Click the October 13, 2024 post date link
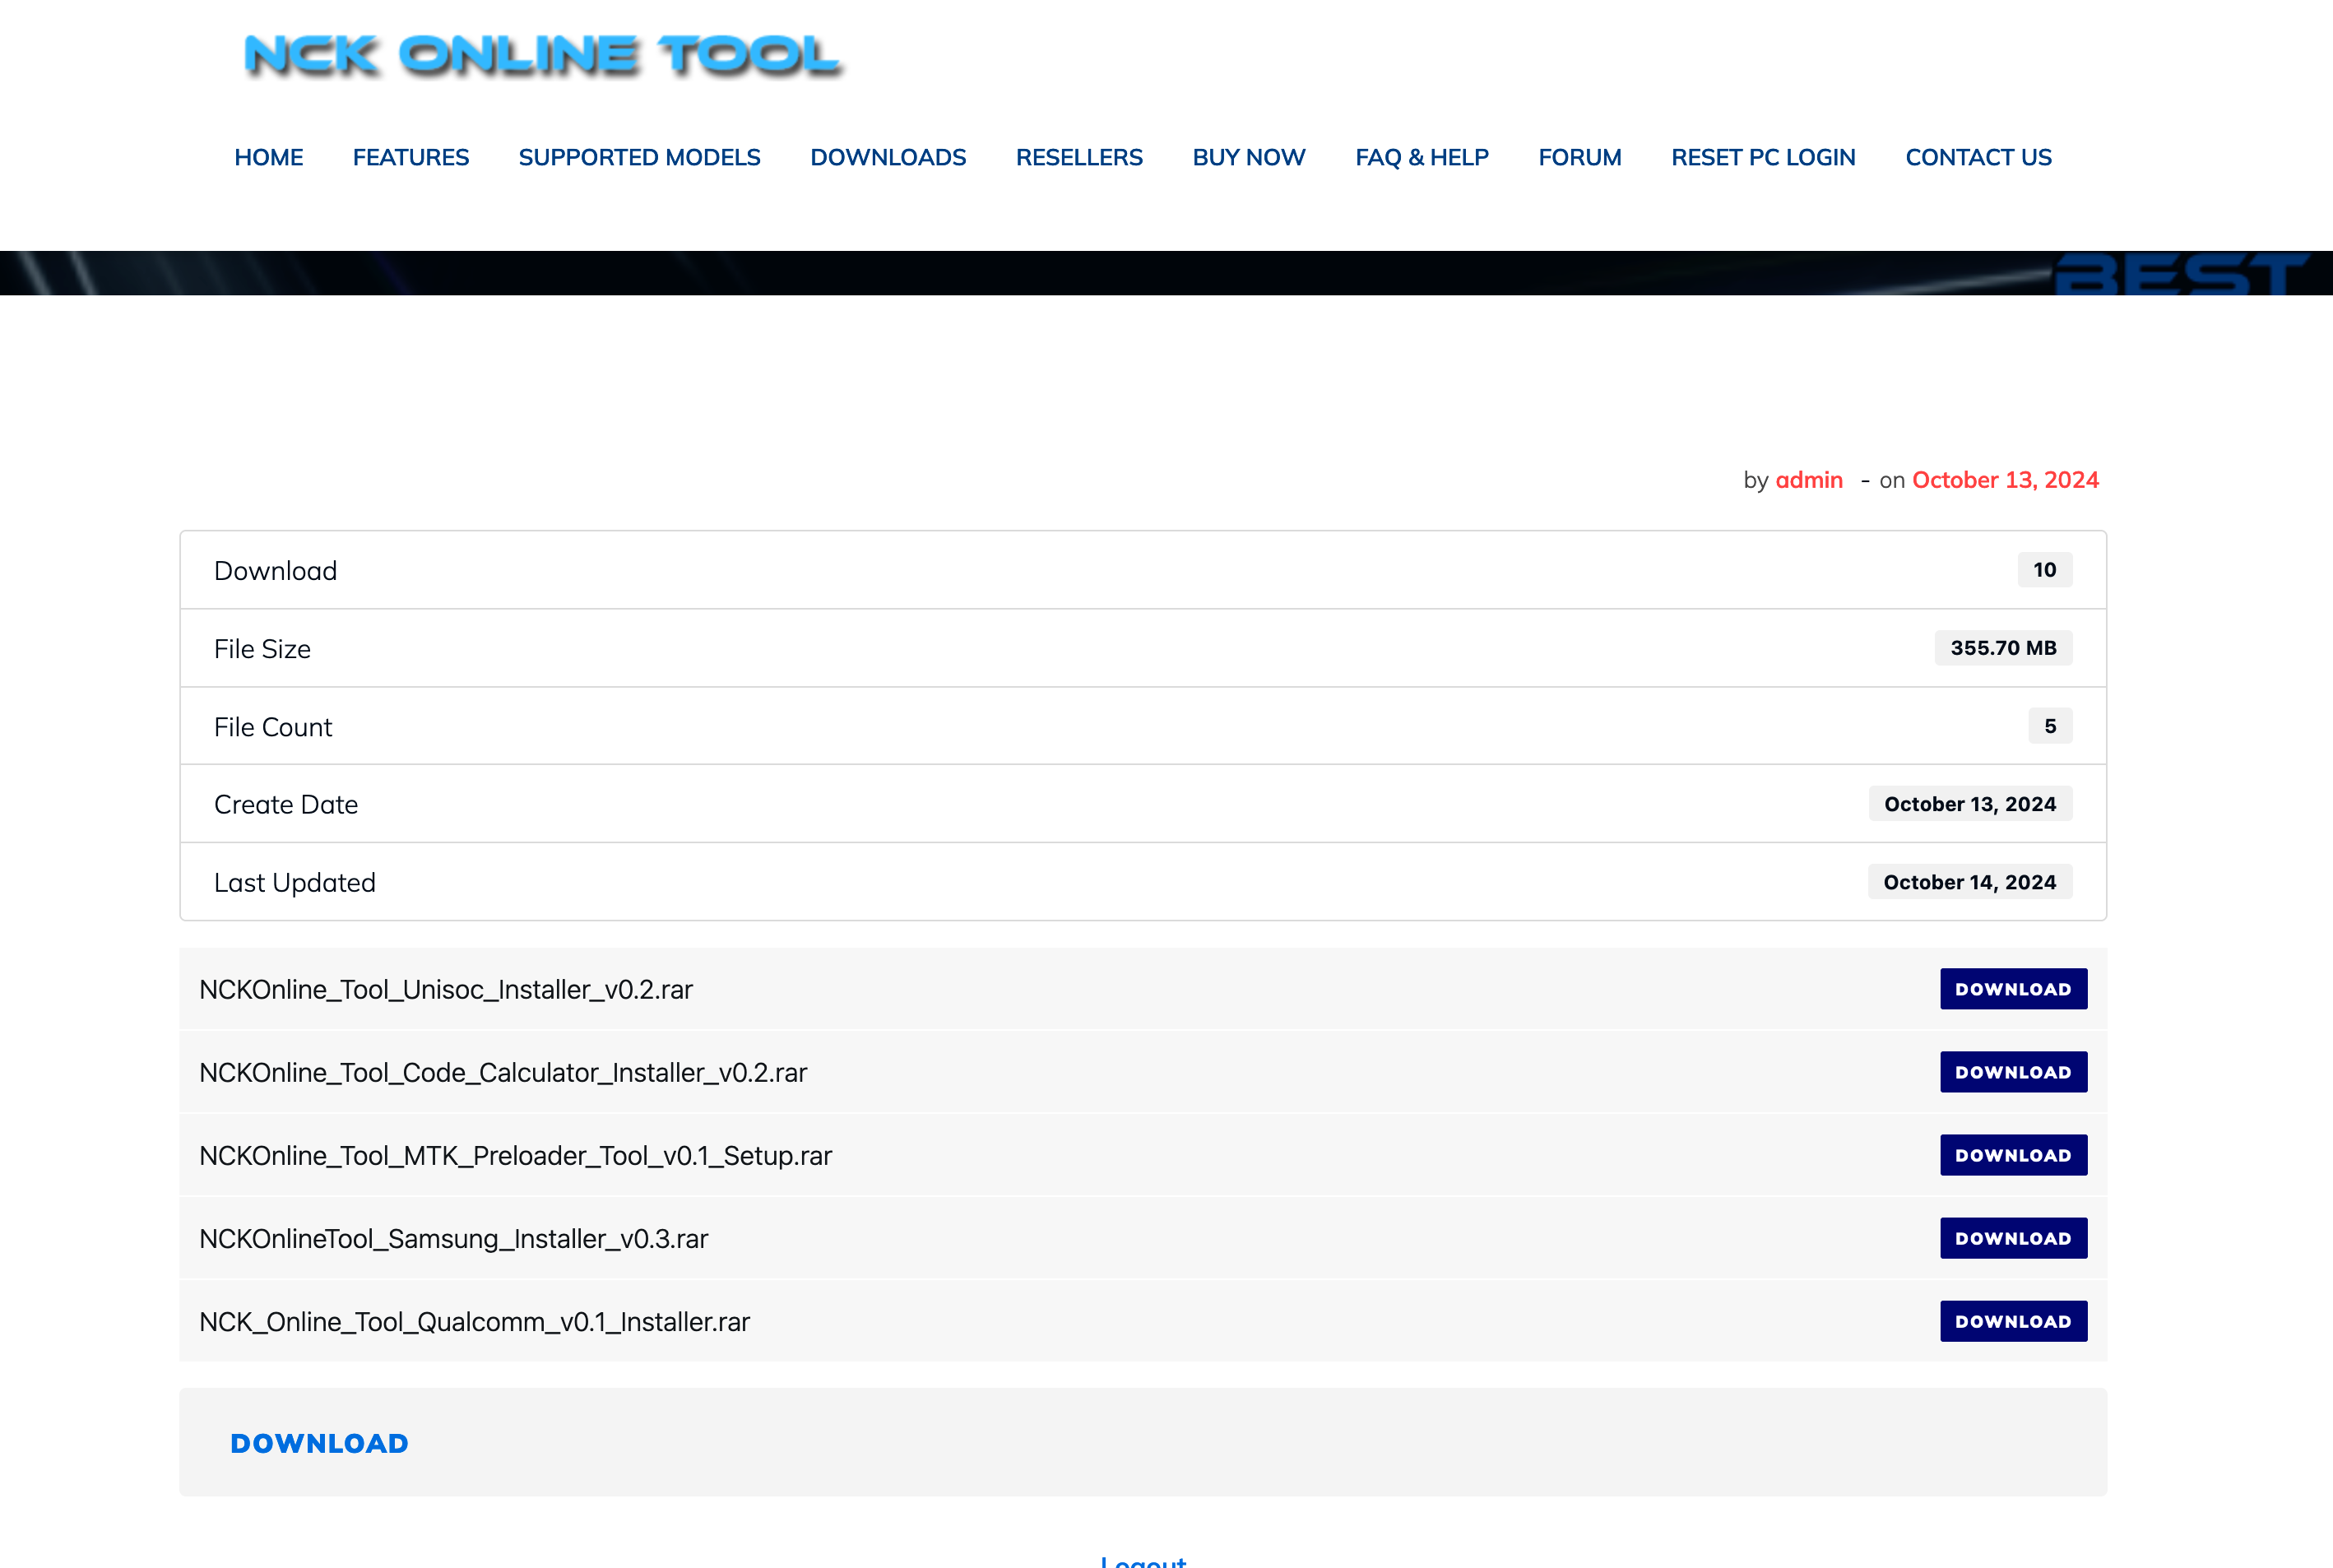This screenshot has height=1568, width=2333. 2005,480
